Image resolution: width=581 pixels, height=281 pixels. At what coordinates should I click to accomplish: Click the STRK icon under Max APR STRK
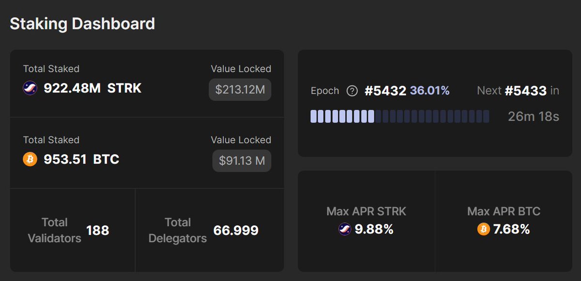click(x=344, y=229)
